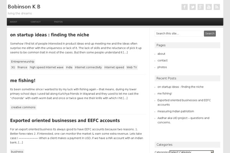Focus the Search this site field
This screenshot has height=153, width=230.
point(179,34)
